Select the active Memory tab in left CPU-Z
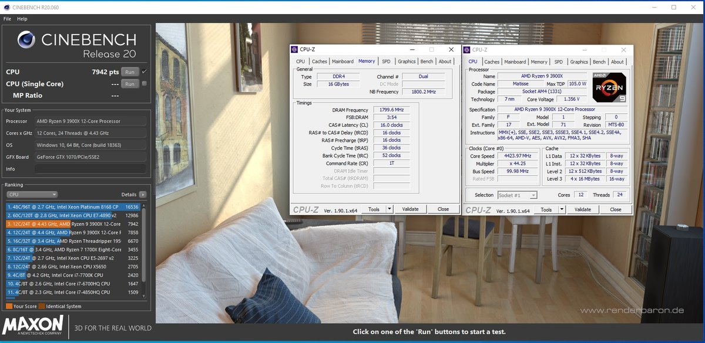Screen dimensions: 705x343 (367, 61)
